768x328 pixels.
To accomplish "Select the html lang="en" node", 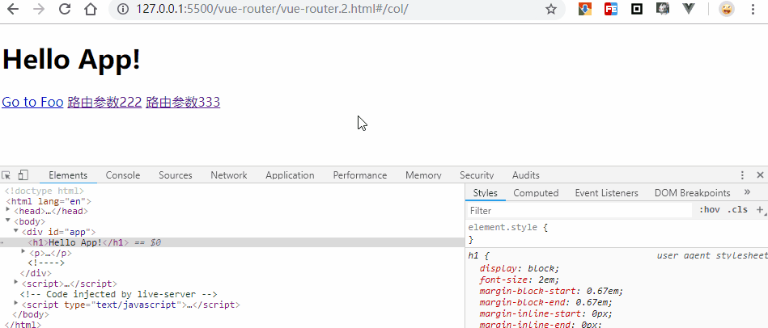I will coord(49,201).
